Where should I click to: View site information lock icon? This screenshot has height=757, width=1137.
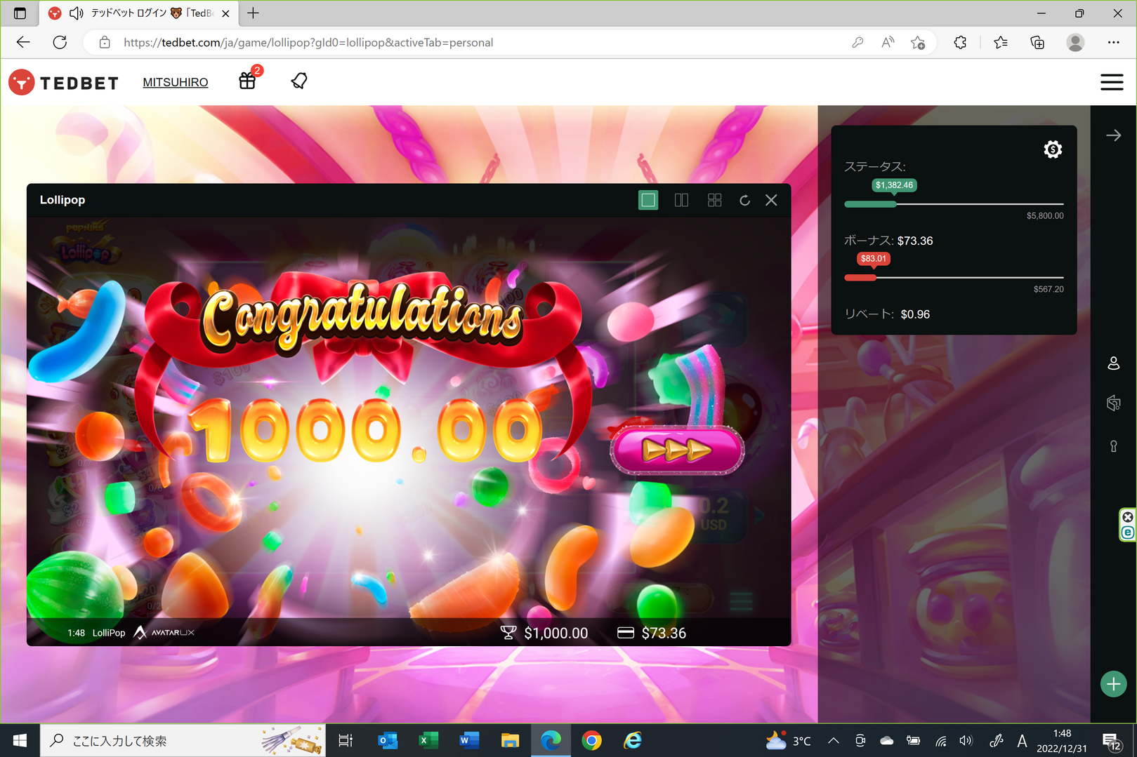tap(105, 42)
